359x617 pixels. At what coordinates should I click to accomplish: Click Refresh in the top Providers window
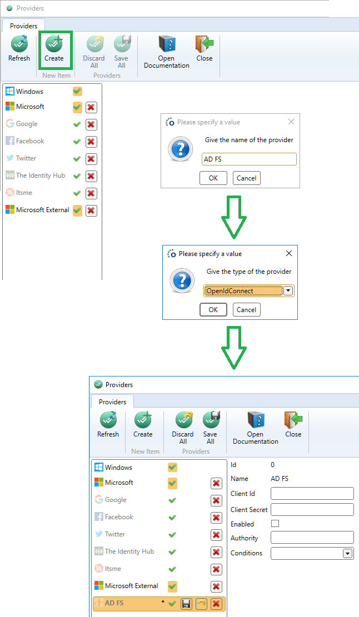tap(19, 49)
